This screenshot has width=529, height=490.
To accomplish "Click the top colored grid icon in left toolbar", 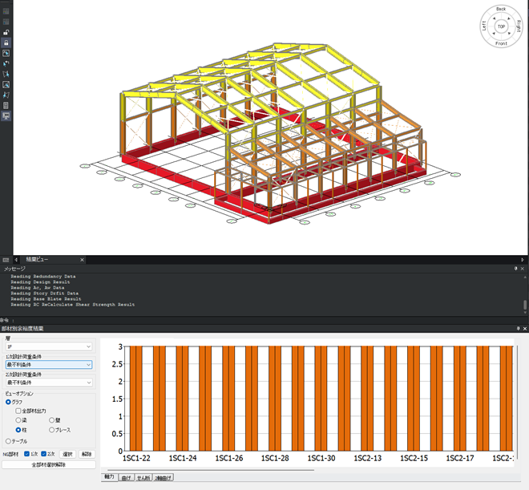I will point(6,11).
